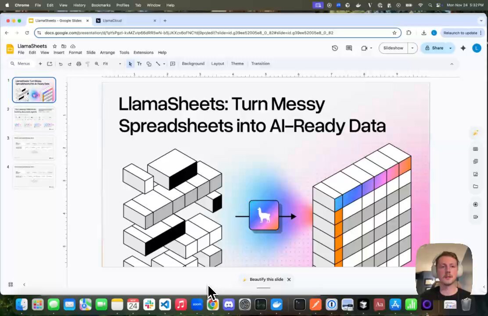
Task: Toggle the paint format tool
Action: coord(88,64)
